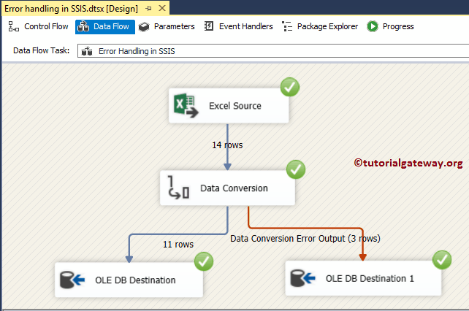Pin the Error handling in SSIS.dtsx tab
The height and width of the screenshot is (311, 469).
tap(148, 9)
